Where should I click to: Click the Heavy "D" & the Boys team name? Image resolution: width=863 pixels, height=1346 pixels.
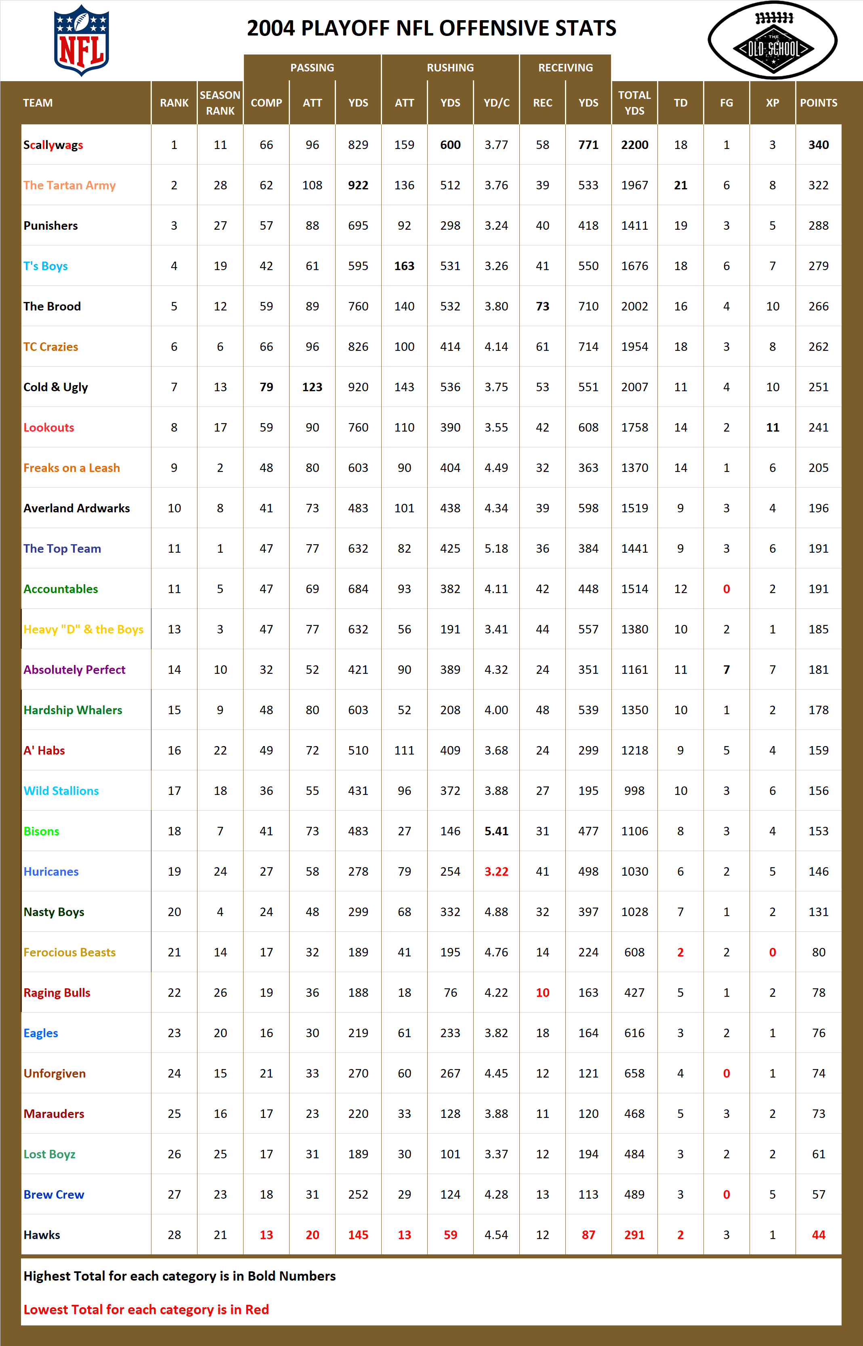(x=84, y=629)
